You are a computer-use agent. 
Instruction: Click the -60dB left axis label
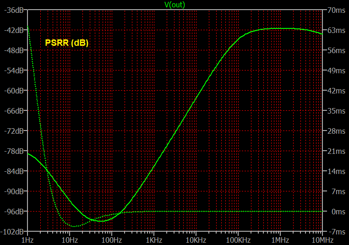pyautogui.click(x=14, y=91)
